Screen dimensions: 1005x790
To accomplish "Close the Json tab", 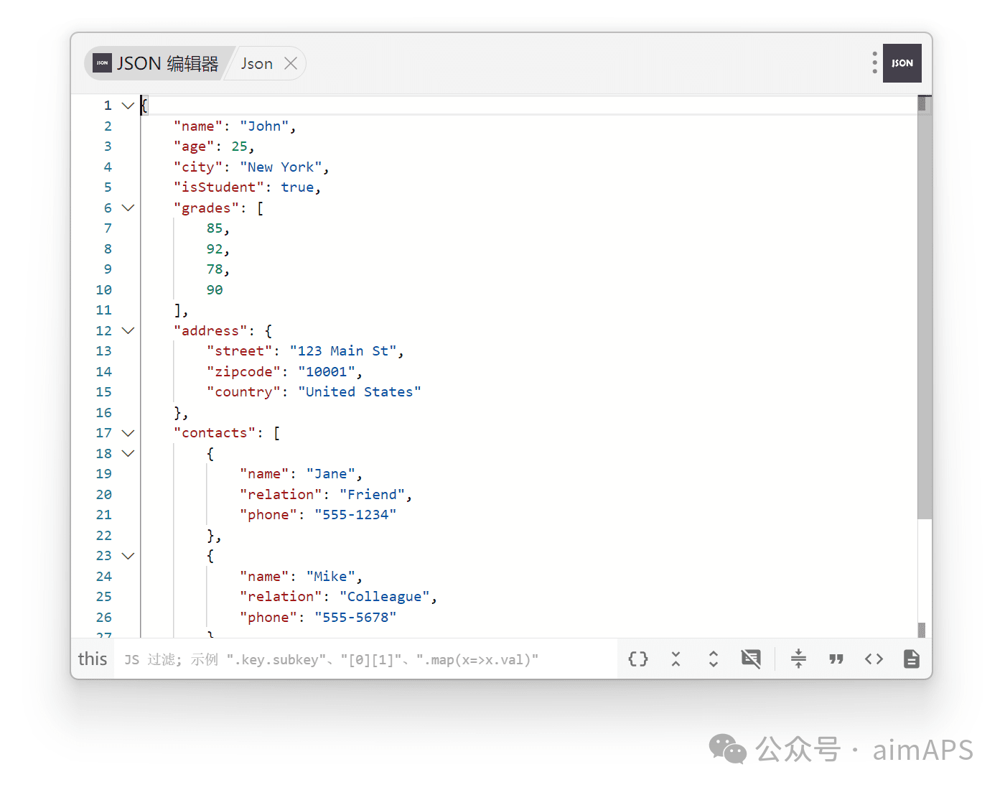I will tap(291, 64).
